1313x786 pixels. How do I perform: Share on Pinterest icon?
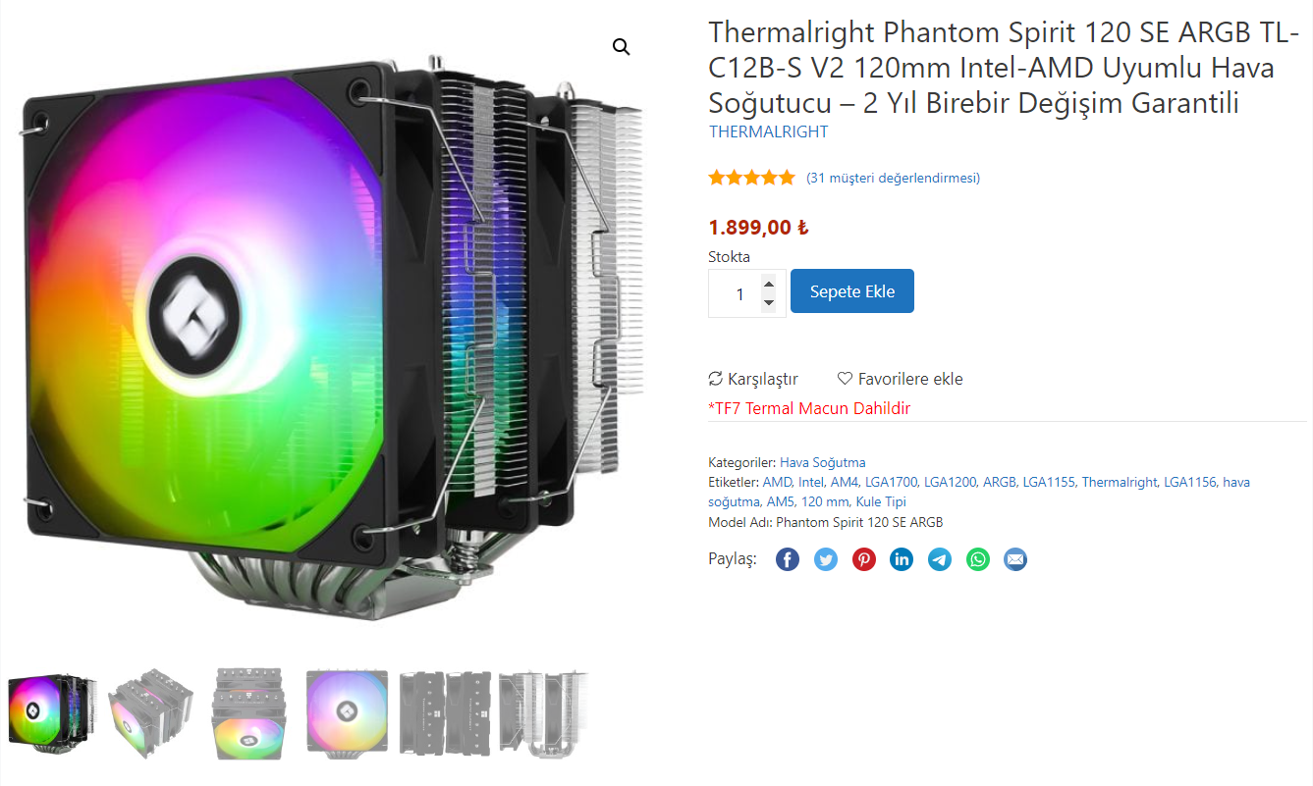click(864, 559)
